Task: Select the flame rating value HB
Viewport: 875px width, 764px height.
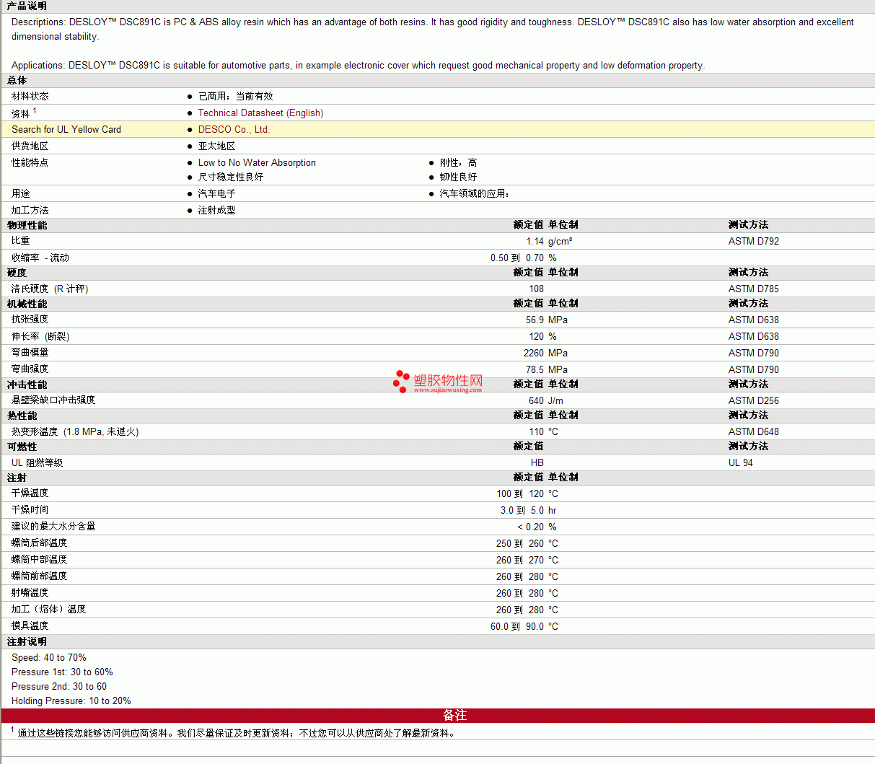Action: click(x=537, y=462)
